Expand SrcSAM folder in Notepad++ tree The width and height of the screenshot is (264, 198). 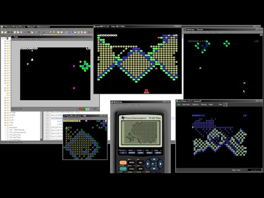5,113
